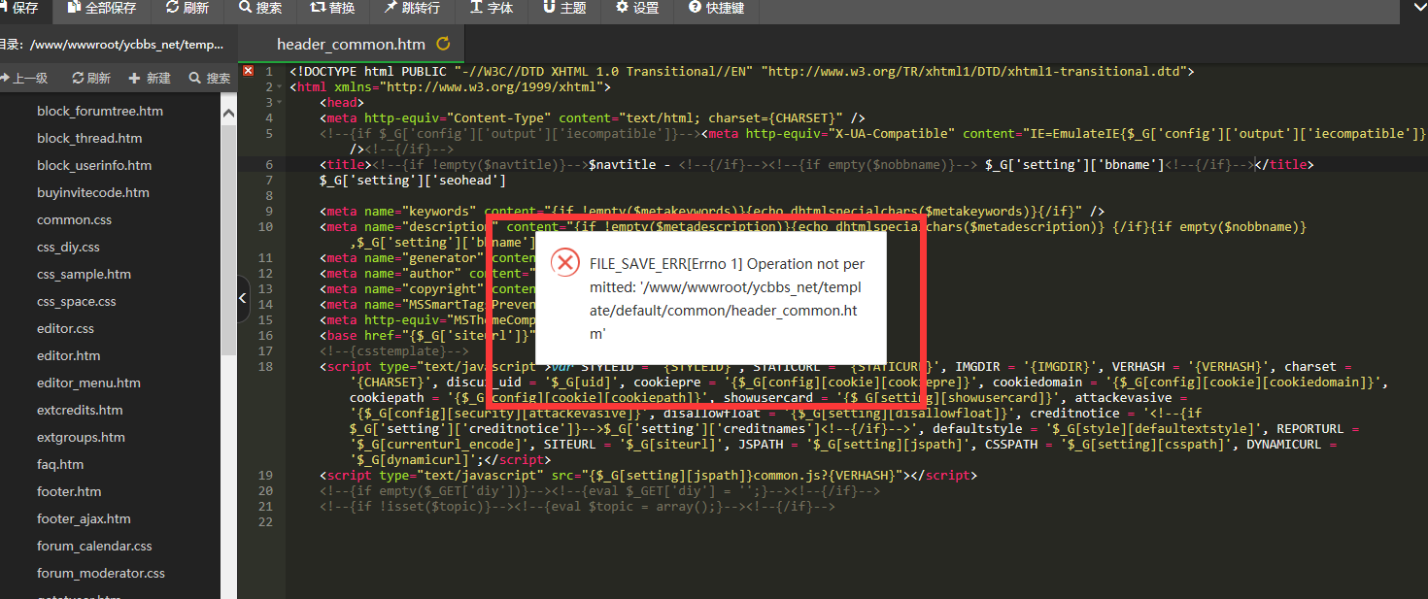Click the isset($topic) code on line 21
The width and height of the screenshot is (1428, 599).
(577, 506)
